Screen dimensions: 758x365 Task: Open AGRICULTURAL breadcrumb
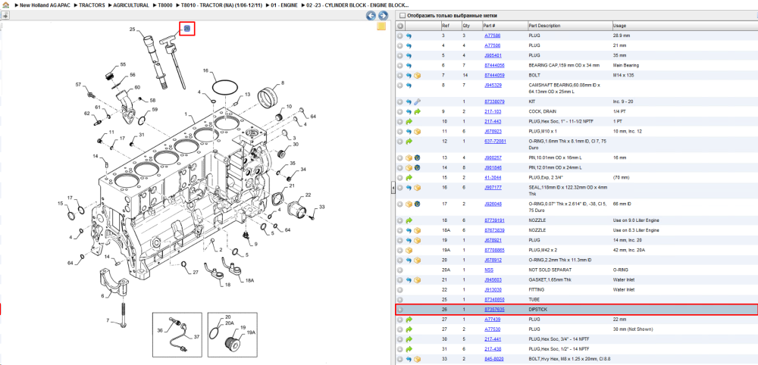(131, 5)
